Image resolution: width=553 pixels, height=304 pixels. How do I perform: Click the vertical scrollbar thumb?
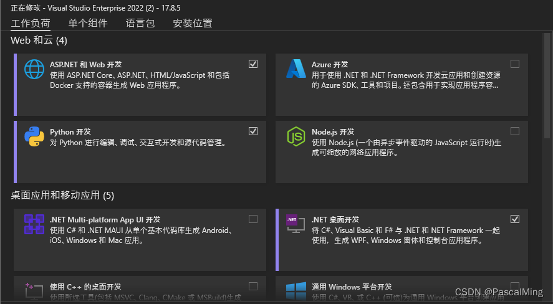coord(547,85)
